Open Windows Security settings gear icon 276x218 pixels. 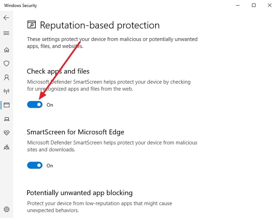[x=6, y=209]
